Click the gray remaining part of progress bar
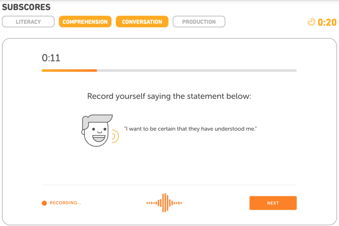This screenshot has width=339, height=226. pyautogui.click(x=196, y=71)
